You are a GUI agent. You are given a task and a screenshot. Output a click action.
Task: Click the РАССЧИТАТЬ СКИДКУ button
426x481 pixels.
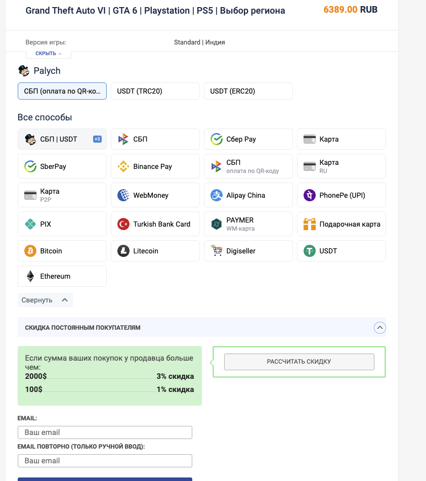pos(299,362)
